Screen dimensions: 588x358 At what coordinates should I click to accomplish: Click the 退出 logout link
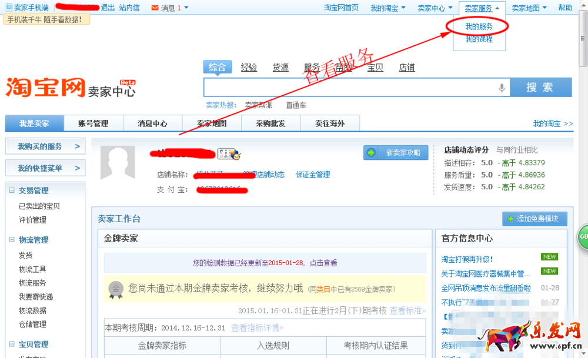(108, 8)
